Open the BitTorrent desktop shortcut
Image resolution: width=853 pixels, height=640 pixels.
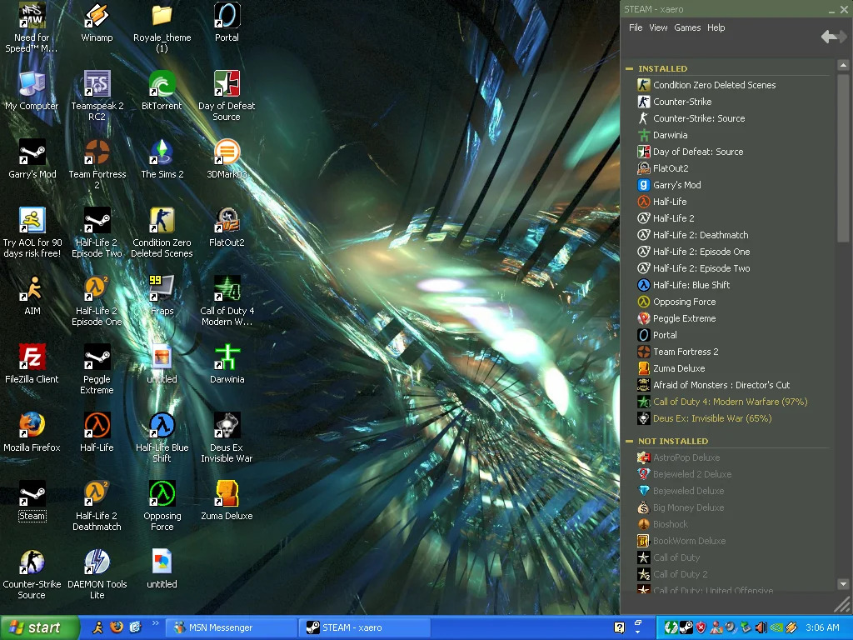[162, 84]
